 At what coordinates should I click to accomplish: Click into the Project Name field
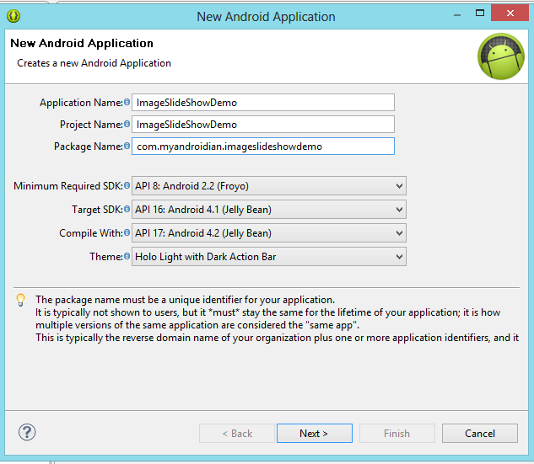coord(263,125)
